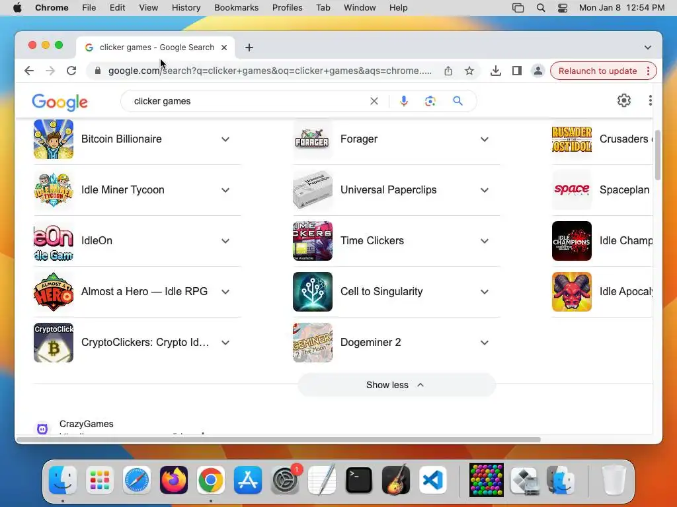Submit search with the magnifying glass icon
Viewport: 677px width, 507px height.
pos(458,101)
